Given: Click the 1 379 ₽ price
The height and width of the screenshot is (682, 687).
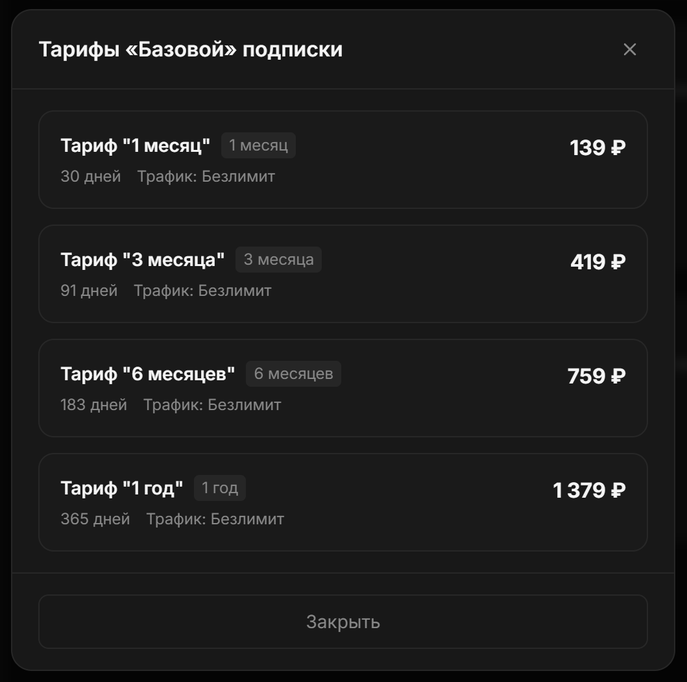Looking at the screenshot, I should 589,491.
